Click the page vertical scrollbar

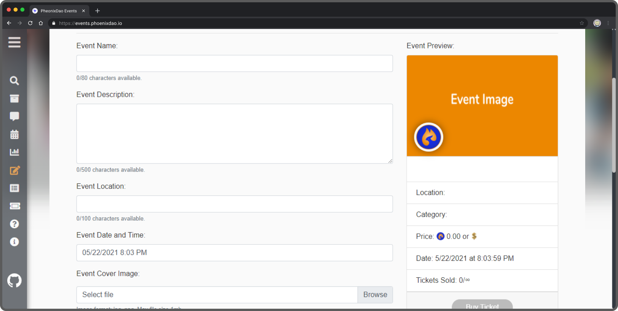[x=614, y=125]
